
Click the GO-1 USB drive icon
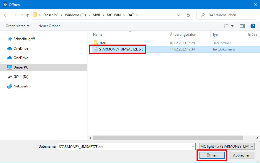[10, 77]
